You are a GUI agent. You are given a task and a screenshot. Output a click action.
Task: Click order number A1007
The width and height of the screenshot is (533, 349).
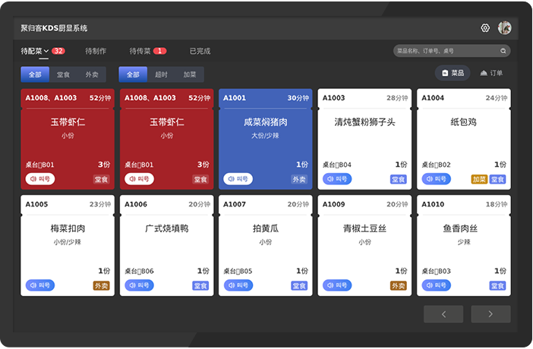point(235,204)
